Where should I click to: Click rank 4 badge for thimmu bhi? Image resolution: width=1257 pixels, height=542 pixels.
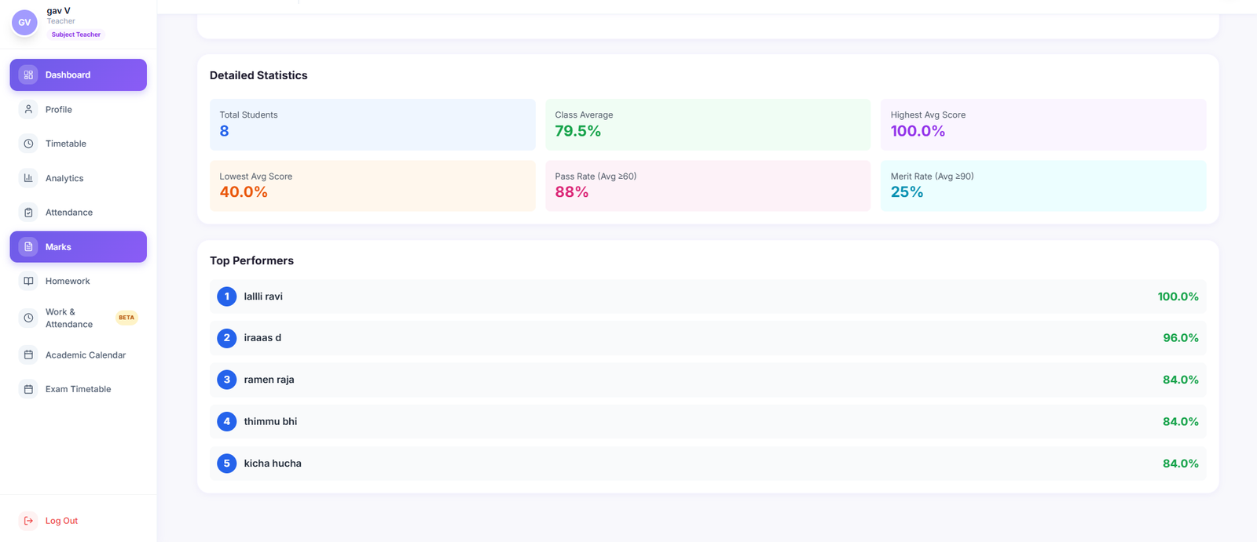(x=226, y=421)
